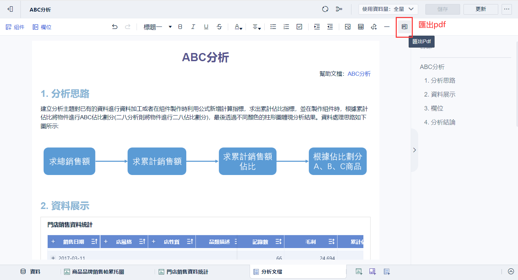Toggle italic formatting

[x=193, y=27]
